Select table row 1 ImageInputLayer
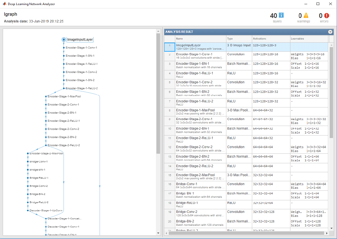 click(x=246, y=47)
